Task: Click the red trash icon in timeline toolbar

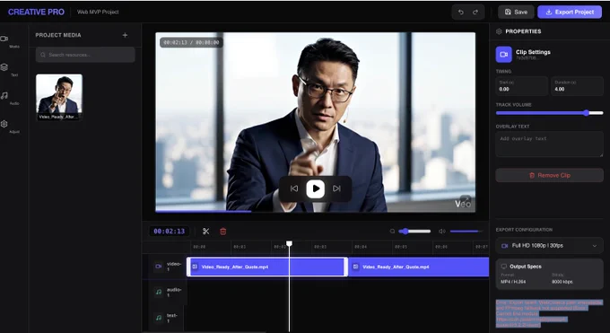Action: [x=222, y=232]
